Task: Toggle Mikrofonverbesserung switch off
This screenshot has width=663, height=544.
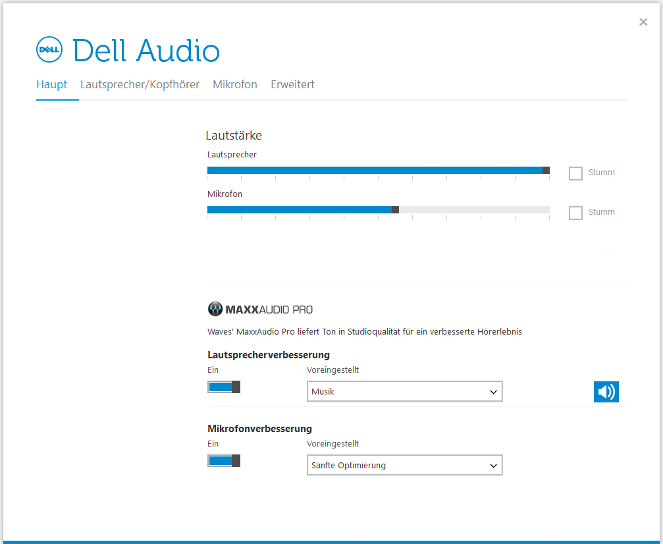Action: (224, 460)
